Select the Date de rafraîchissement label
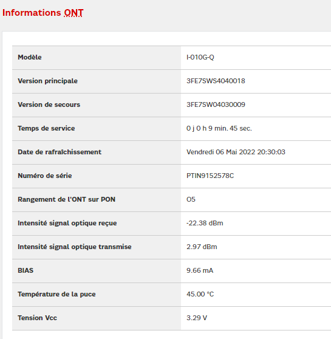 pos(60,152)
